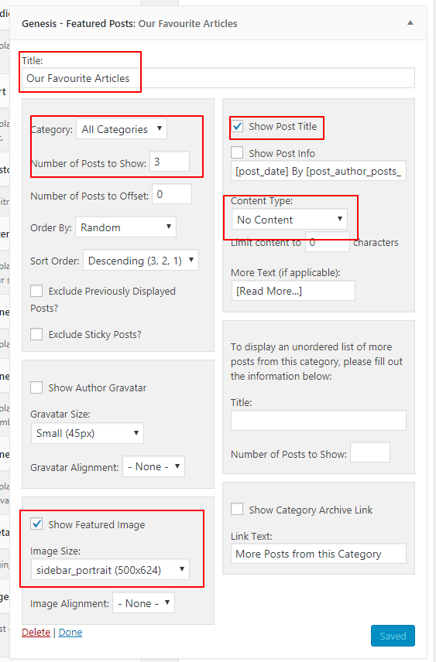The width and height of the screenshot is (436, 662).
Task: Toggle the Show Post Title checkbox
Action: [x=237, y=126]
